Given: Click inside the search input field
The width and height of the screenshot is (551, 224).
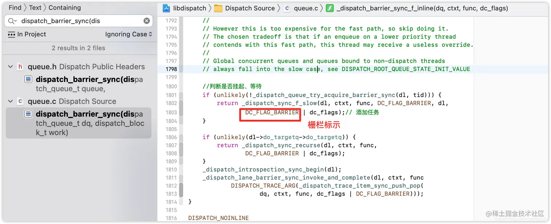Looking at the screenshot, I should pos(73,21).
